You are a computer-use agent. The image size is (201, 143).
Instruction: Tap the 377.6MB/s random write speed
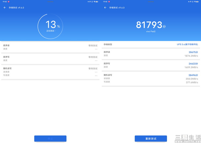pyautogui.click(x=192, y=82)
